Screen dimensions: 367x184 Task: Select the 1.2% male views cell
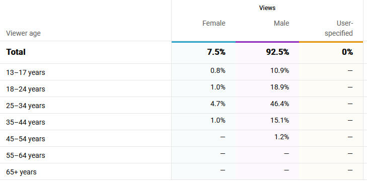click(x=281, y=137)
